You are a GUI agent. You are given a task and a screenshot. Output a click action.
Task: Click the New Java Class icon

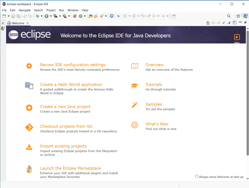point(80,16)
